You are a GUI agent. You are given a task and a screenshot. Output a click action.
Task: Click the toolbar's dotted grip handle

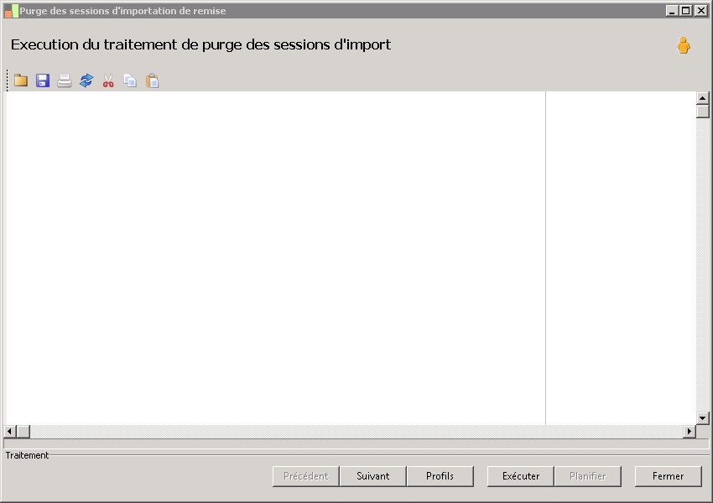(8, 80)
